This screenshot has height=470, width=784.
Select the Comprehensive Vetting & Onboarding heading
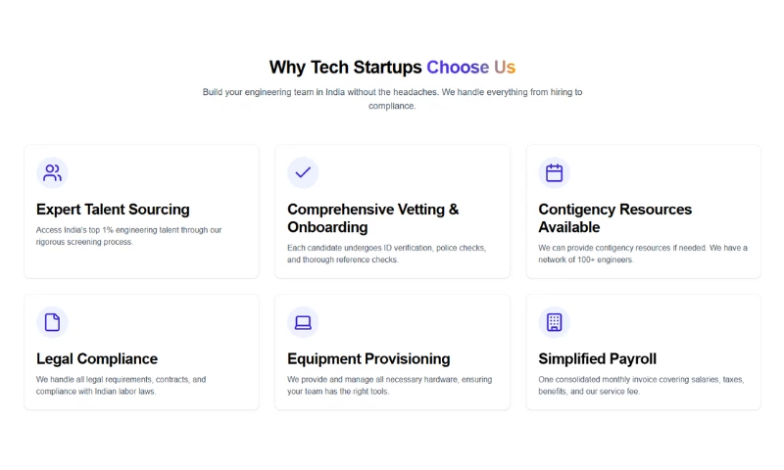tap(372, 218)
